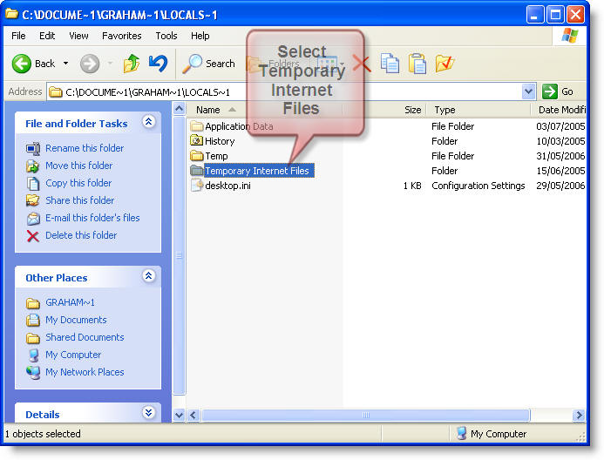Screen dimensions: 604x460
Task: Open GRAHAM~1 in Other Places
Action: [x=70, y=302]
